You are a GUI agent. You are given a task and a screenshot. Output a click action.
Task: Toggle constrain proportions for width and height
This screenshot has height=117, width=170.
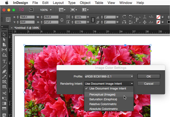pos(62,20)
